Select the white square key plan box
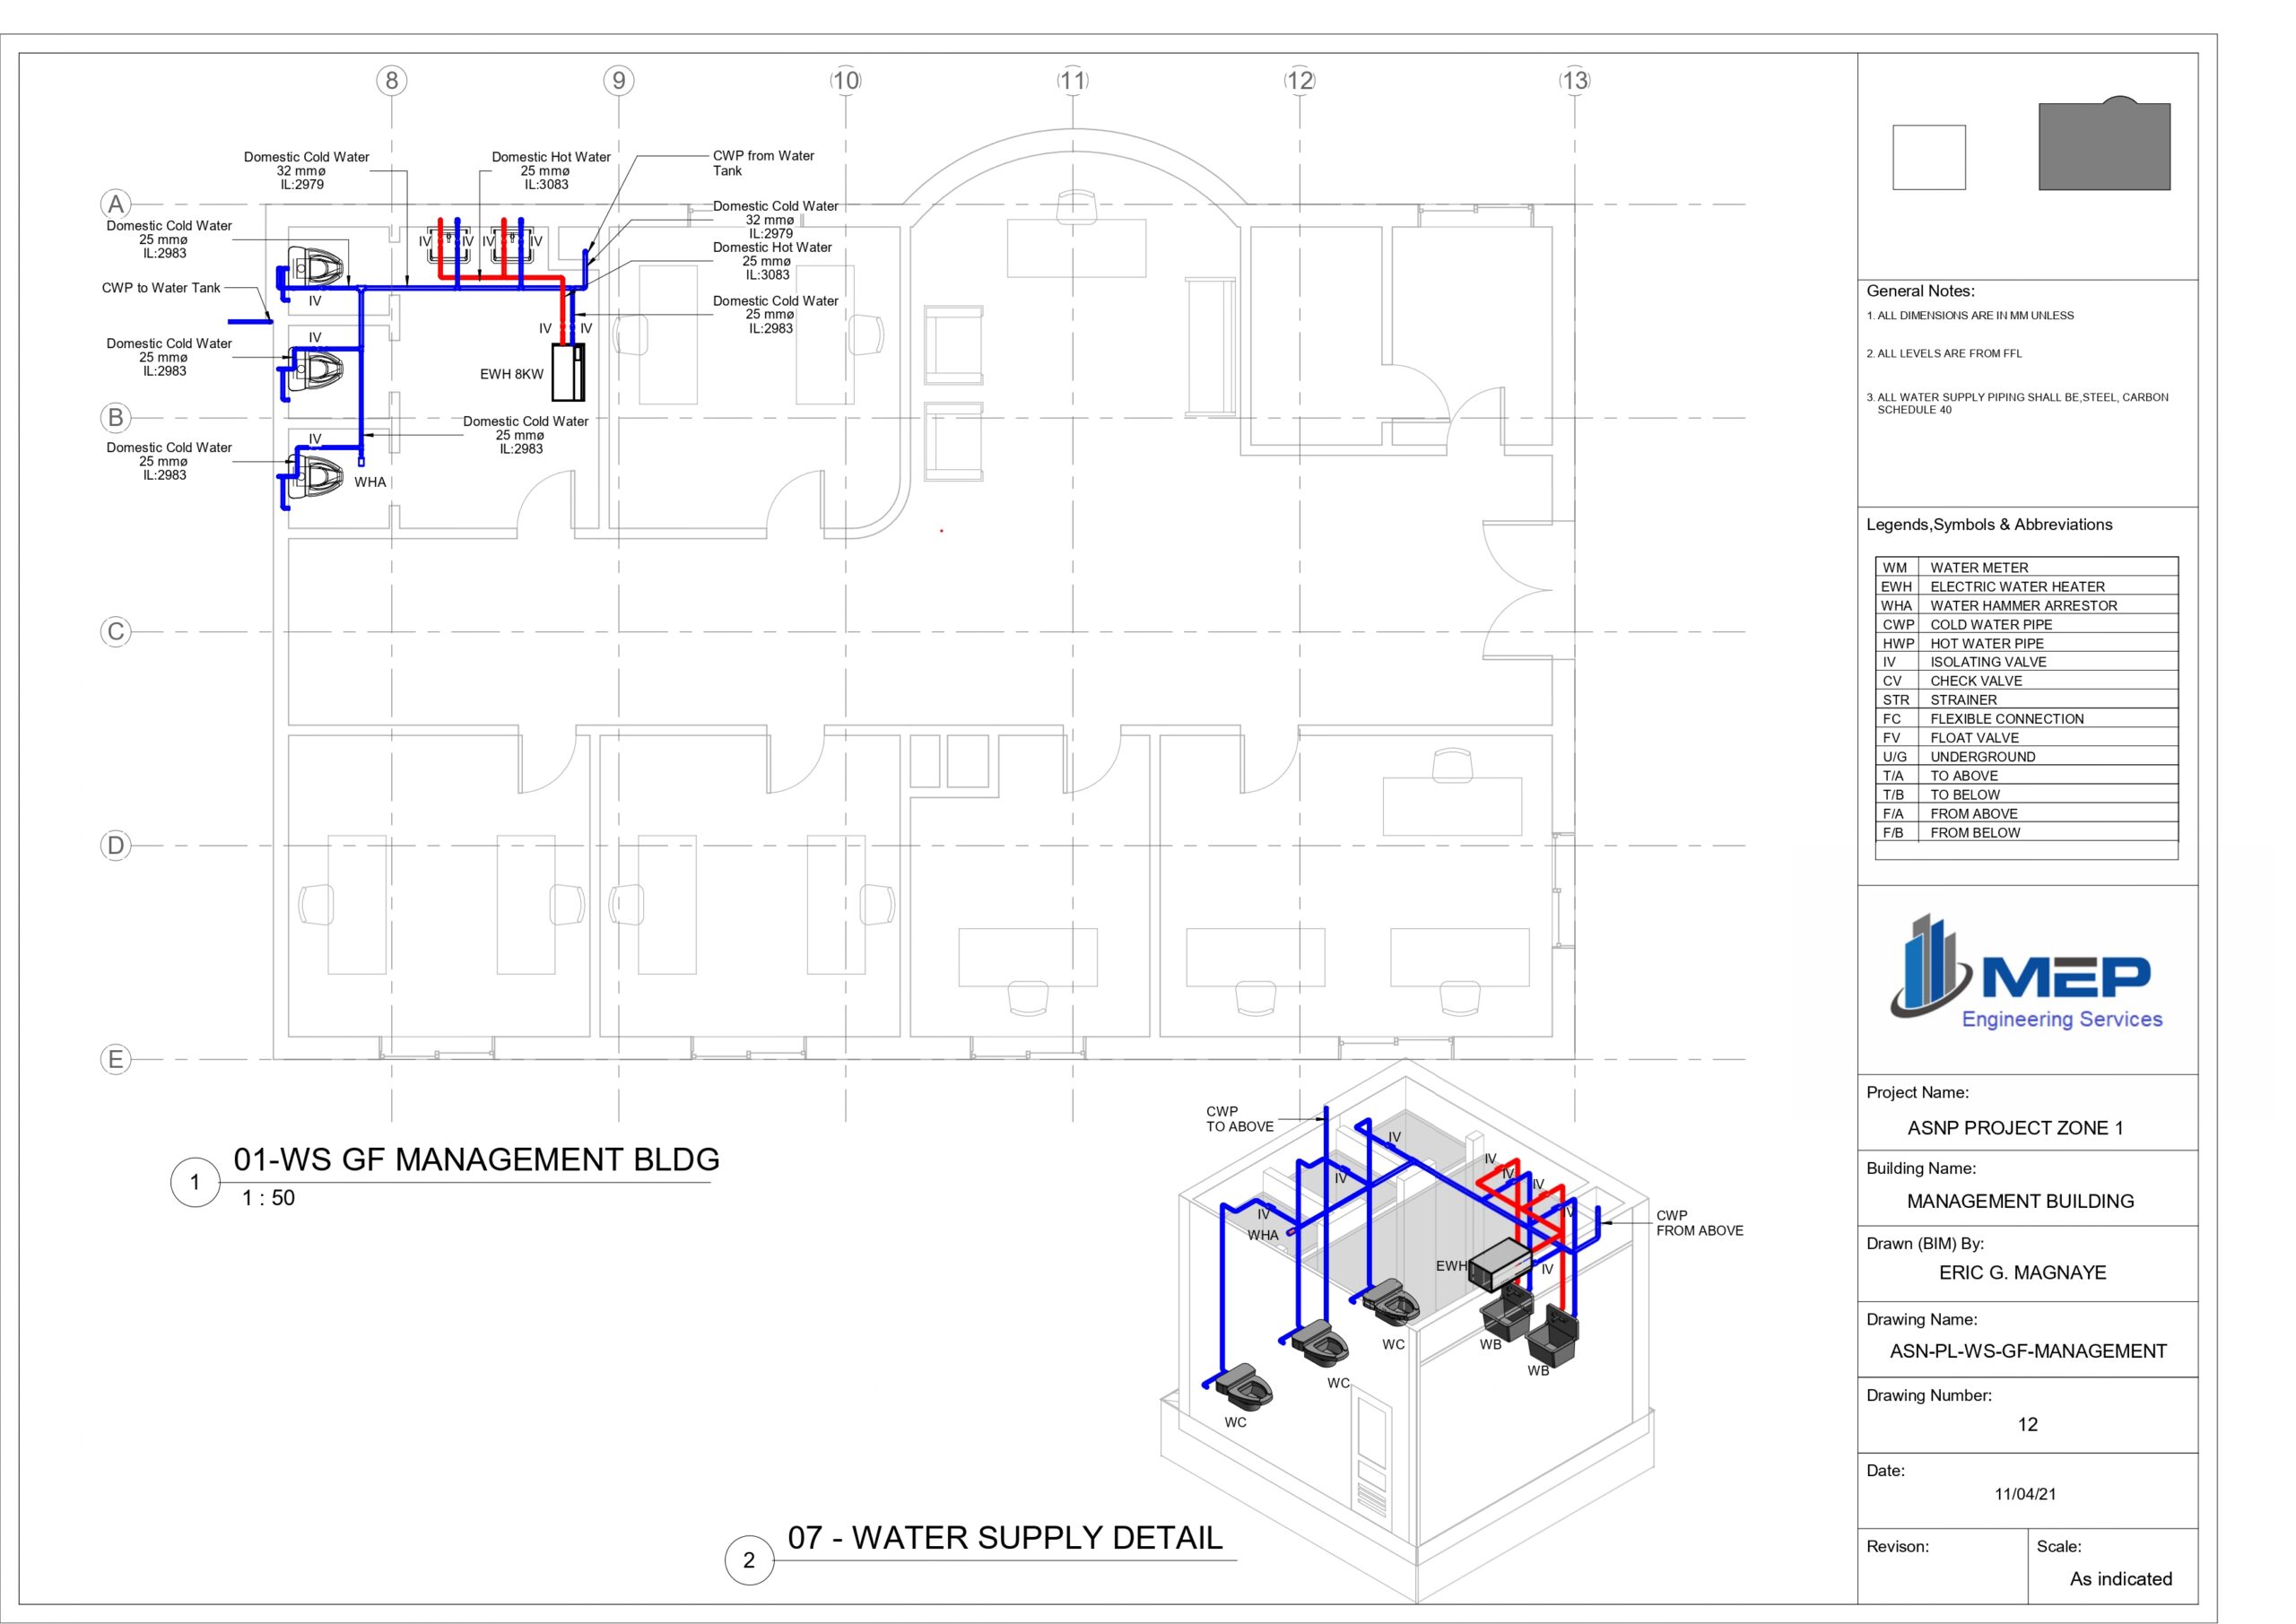Screen dimensions: 2296x1624 coord(1929,157)
